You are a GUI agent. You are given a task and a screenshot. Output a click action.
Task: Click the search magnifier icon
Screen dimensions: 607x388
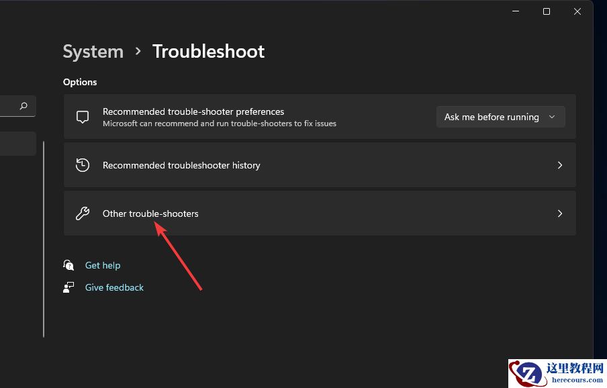(x=24, y=106)
